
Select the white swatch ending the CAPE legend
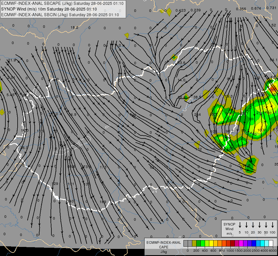tap(271, 243)
